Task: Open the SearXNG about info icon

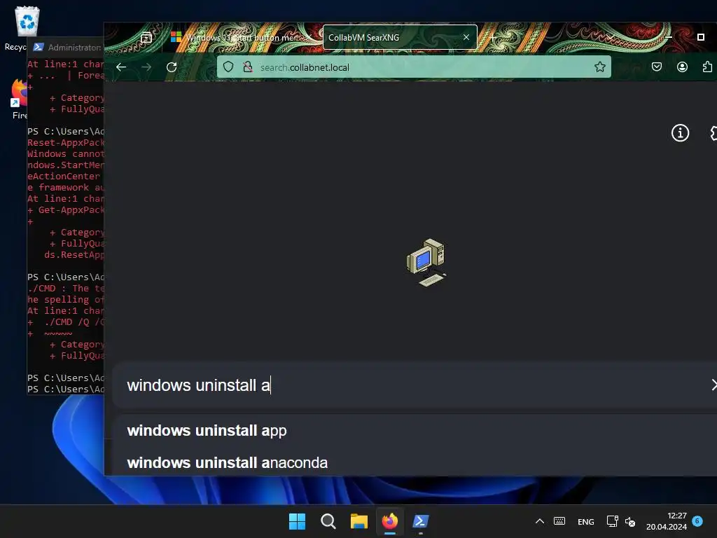Action: tap(680, 133)
